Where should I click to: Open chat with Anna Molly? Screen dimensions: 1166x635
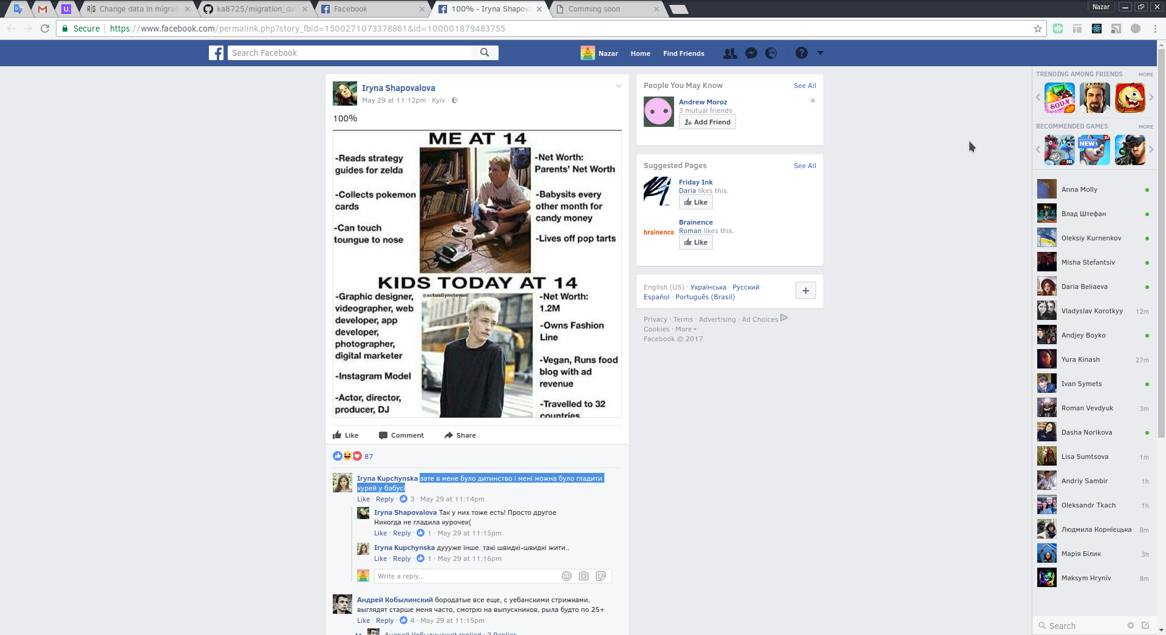tap(1093, 189)
